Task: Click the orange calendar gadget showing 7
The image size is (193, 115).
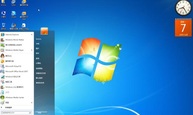Action: tap(183, 27)
